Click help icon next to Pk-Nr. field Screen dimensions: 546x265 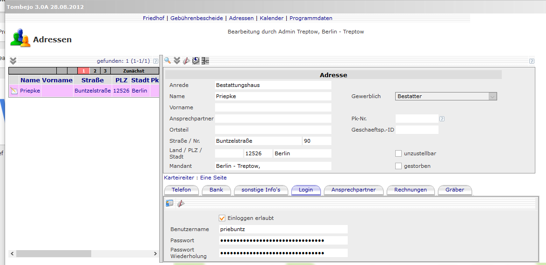[x=442, y=119]
